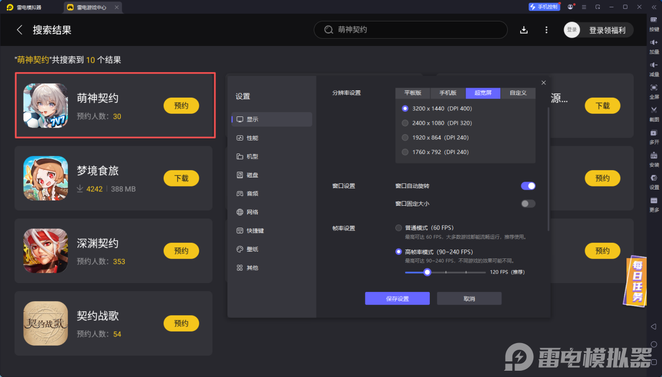Open the 深渊契约 game icon
The image size is (662, 377).
[45, 251]
